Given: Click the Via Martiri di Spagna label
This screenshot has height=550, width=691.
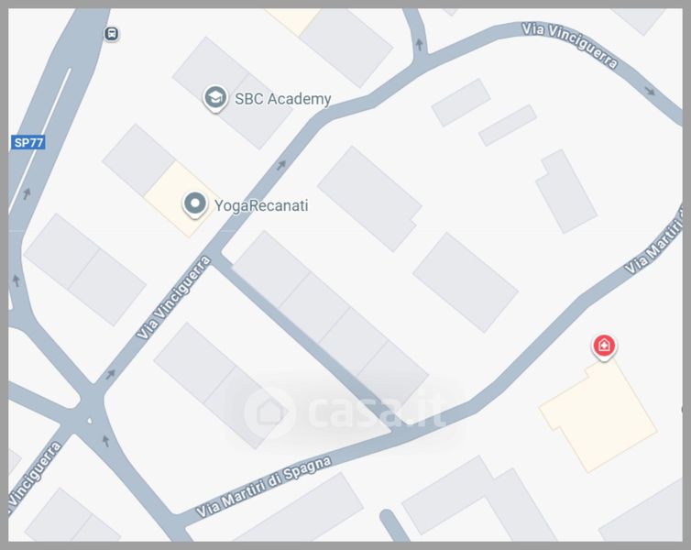Looking at the screenshot, I should 263,487.
